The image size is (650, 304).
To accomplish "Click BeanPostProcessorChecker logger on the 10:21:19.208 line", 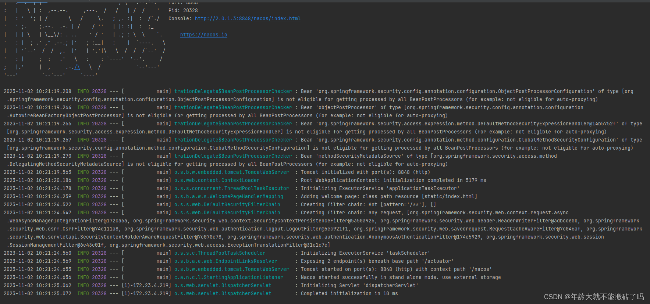I will point(233,91).
